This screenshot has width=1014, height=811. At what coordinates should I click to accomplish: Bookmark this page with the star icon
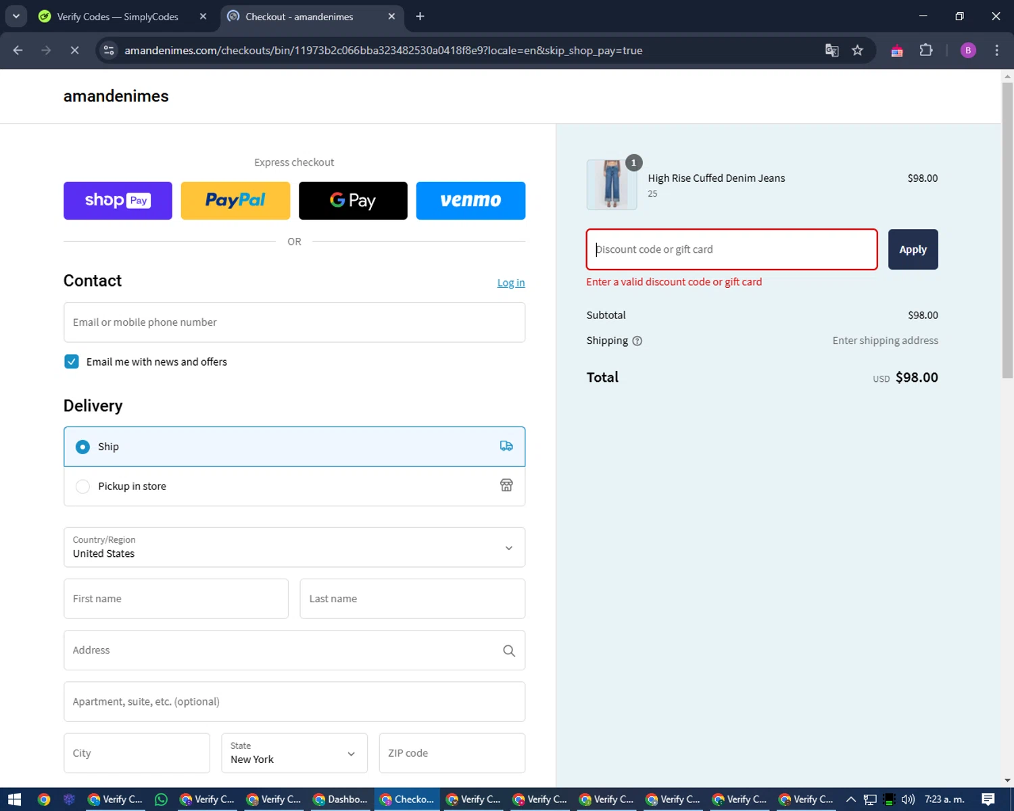[857, 50]
